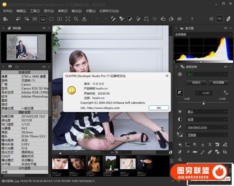Toggle the exposure bias auto square button
This screenshot has height=186, width=234.
tap(180, 93)
